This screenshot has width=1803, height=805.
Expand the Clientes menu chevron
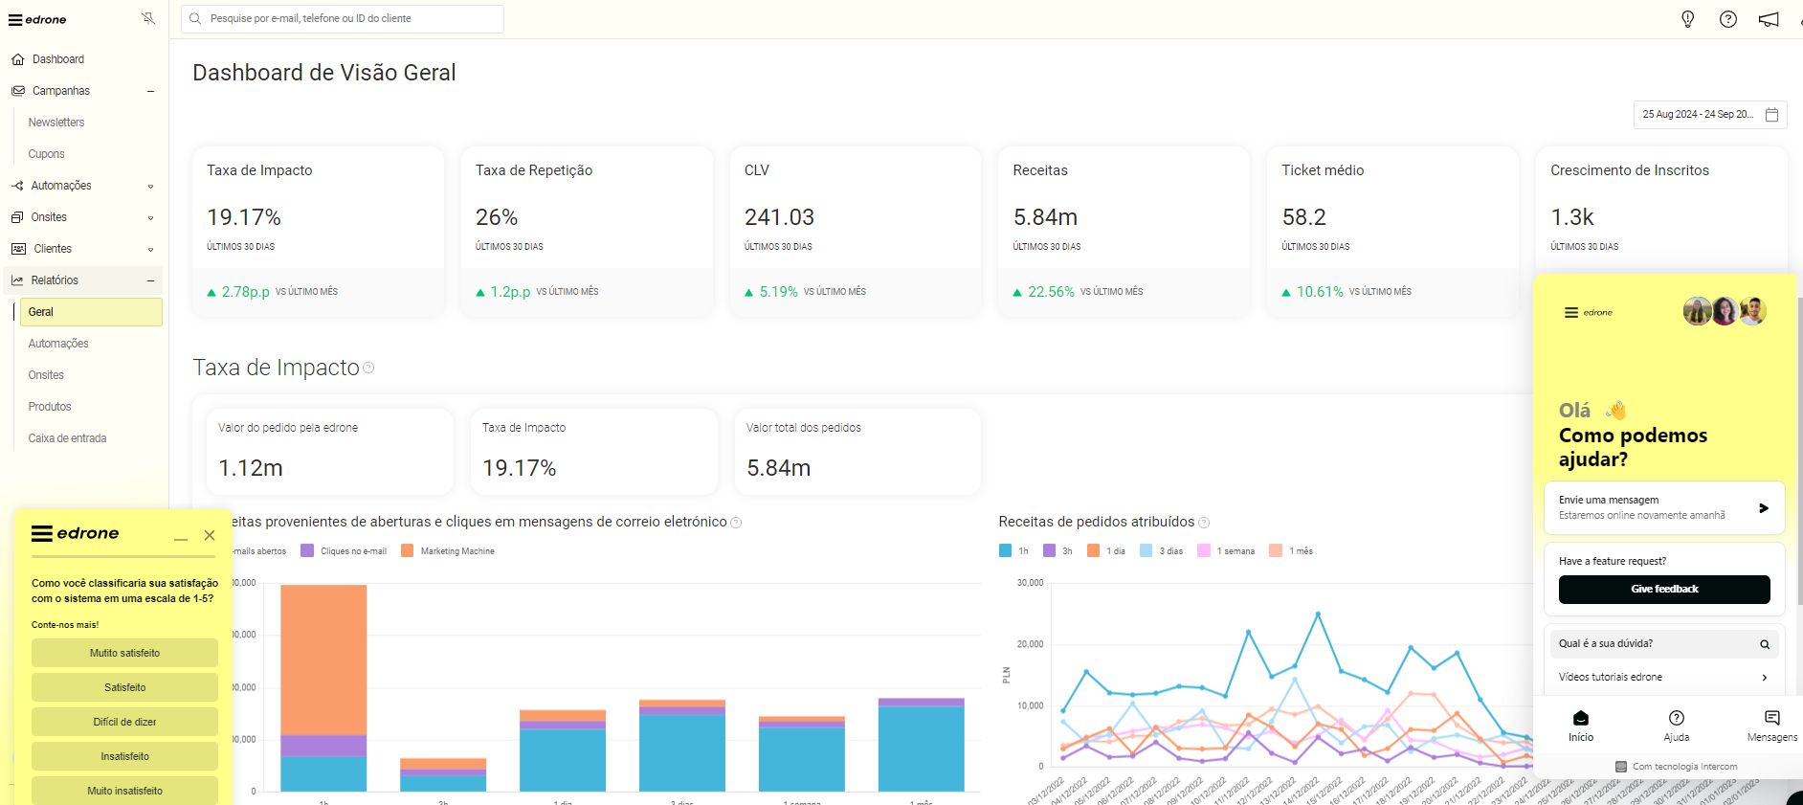point(150,250)
